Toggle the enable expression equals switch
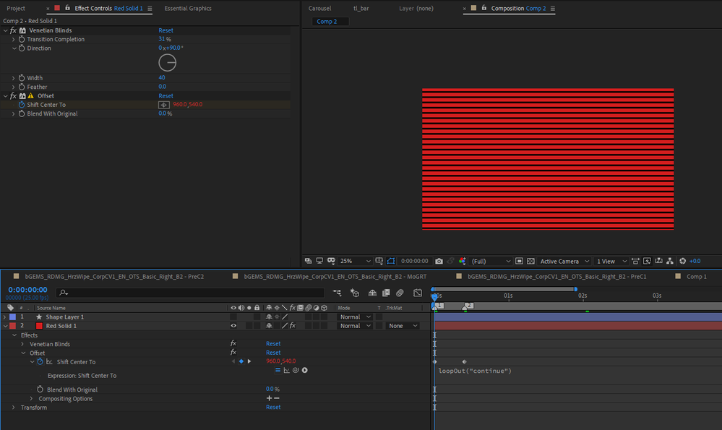722x430 pixels. click(278, 370)
